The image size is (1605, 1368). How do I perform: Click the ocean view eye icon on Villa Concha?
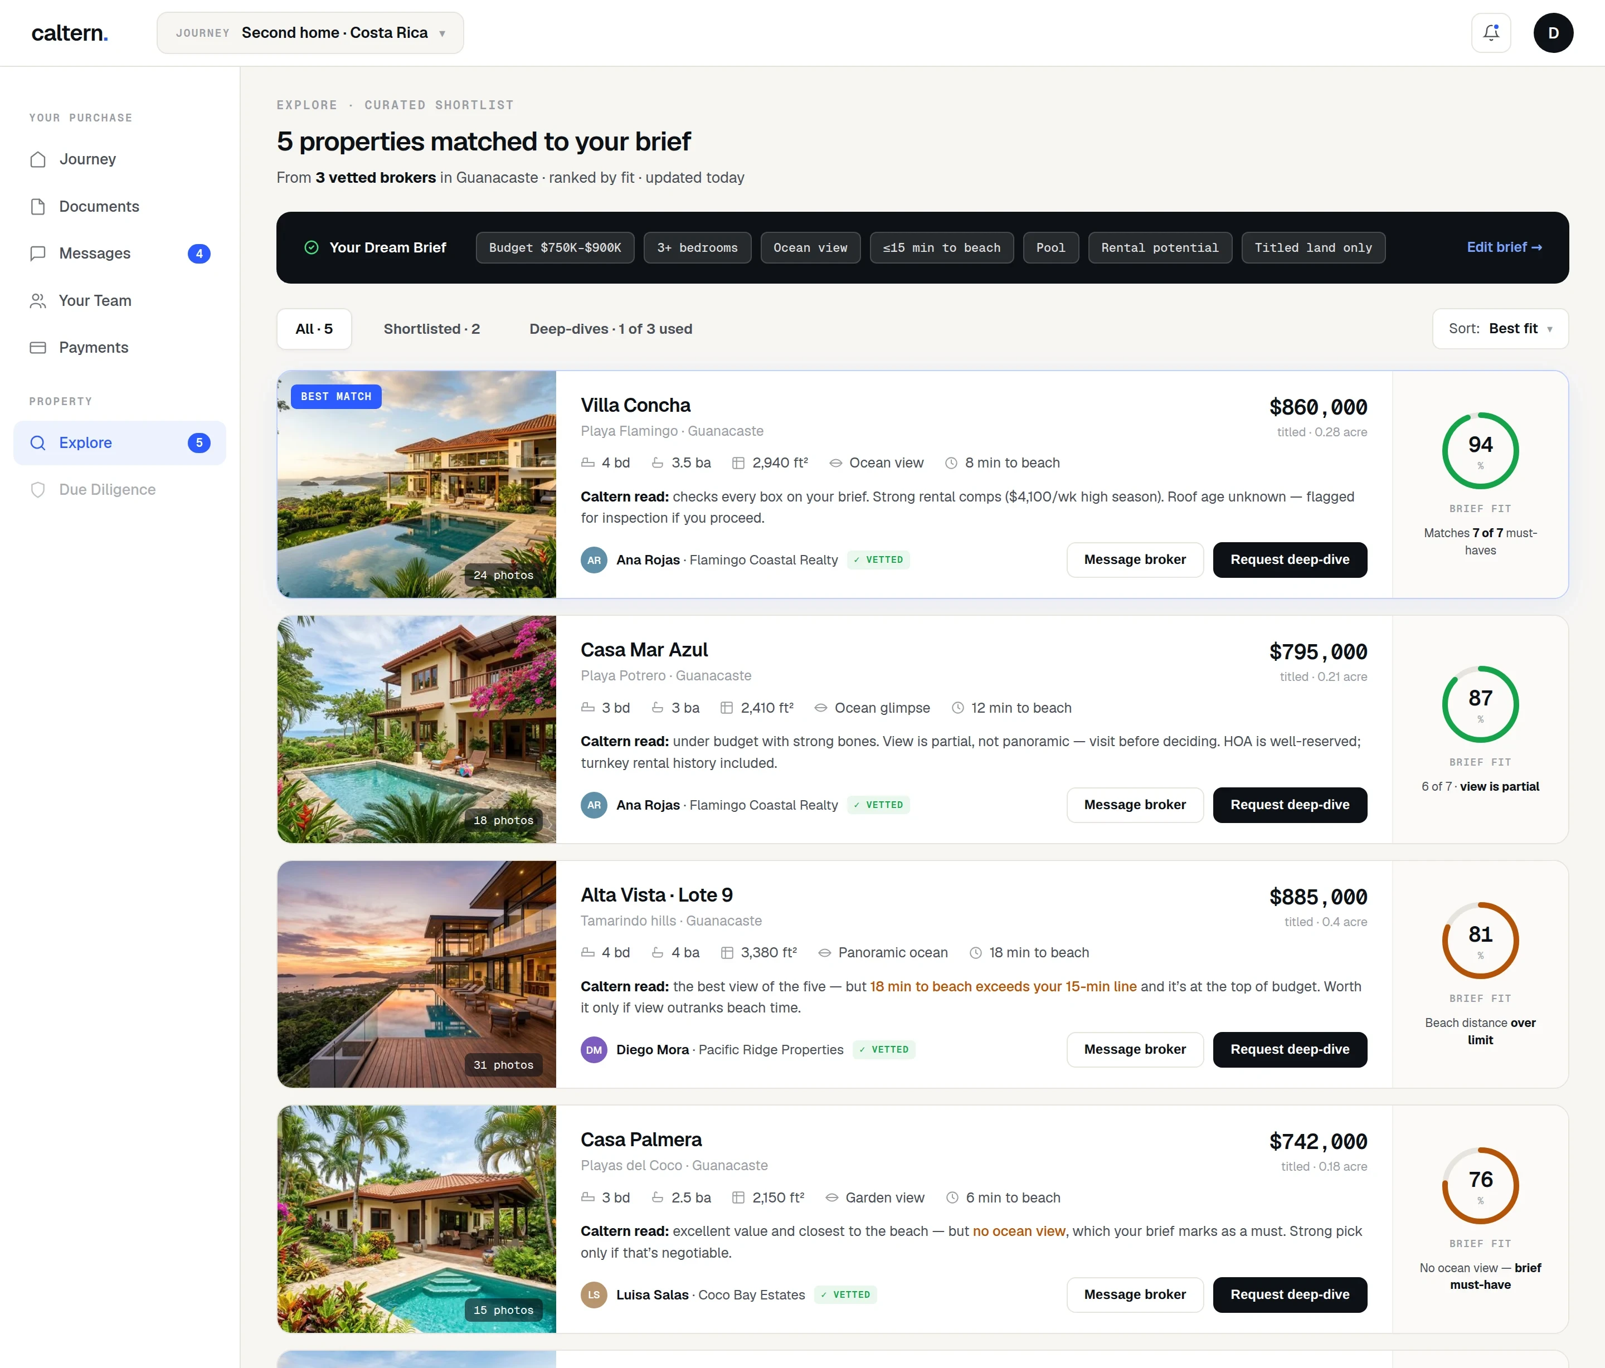point(836,463)
